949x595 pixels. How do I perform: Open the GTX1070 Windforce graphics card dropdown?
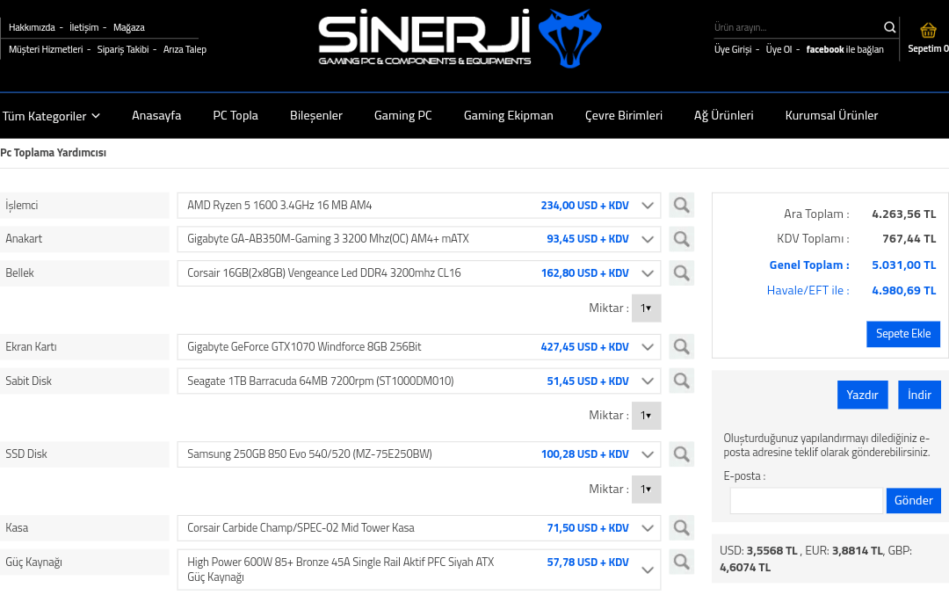419,347
